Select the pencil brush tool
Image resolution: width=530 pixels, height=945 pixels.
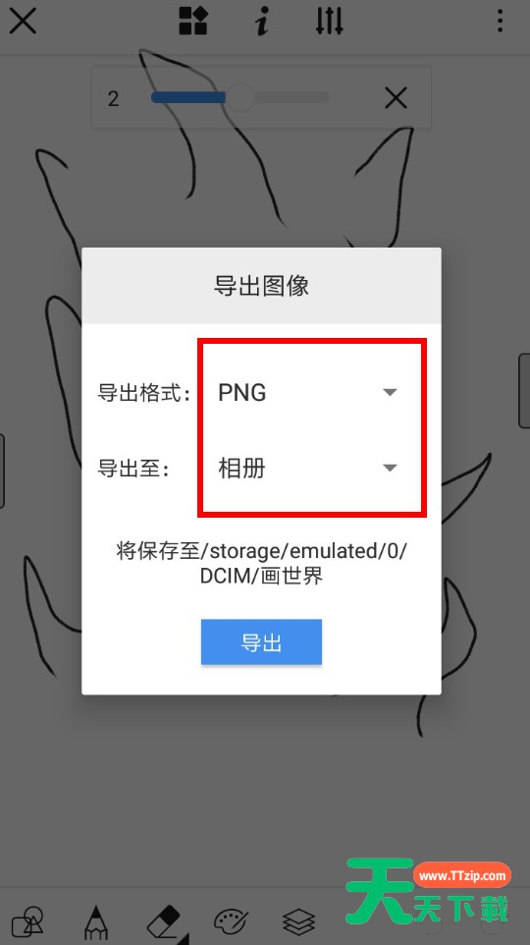[95, 922]
